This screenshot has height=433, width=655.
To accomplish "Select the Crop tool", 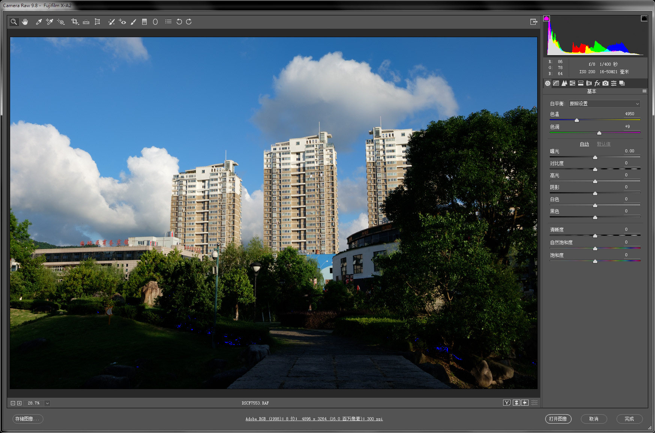I will 75,22.
